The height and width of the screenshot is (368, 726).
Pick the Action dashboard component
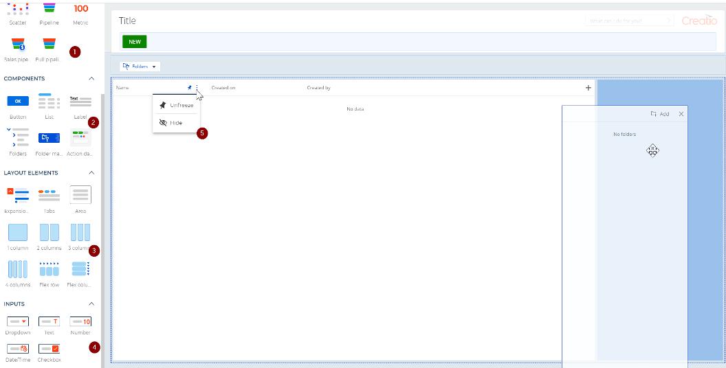coord(80,143)
